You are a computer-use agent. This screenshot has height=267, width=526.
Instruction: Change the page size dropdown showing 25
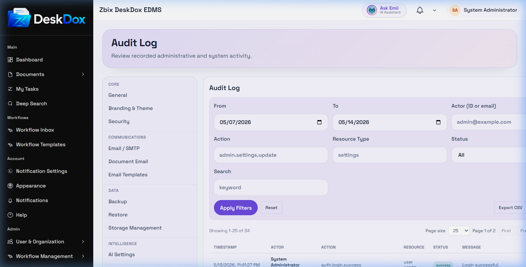click(459, 231)
